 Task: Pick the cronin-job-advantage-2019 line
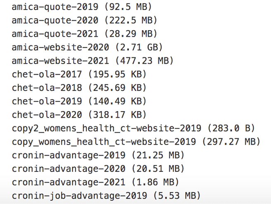[x=106, y=196]
